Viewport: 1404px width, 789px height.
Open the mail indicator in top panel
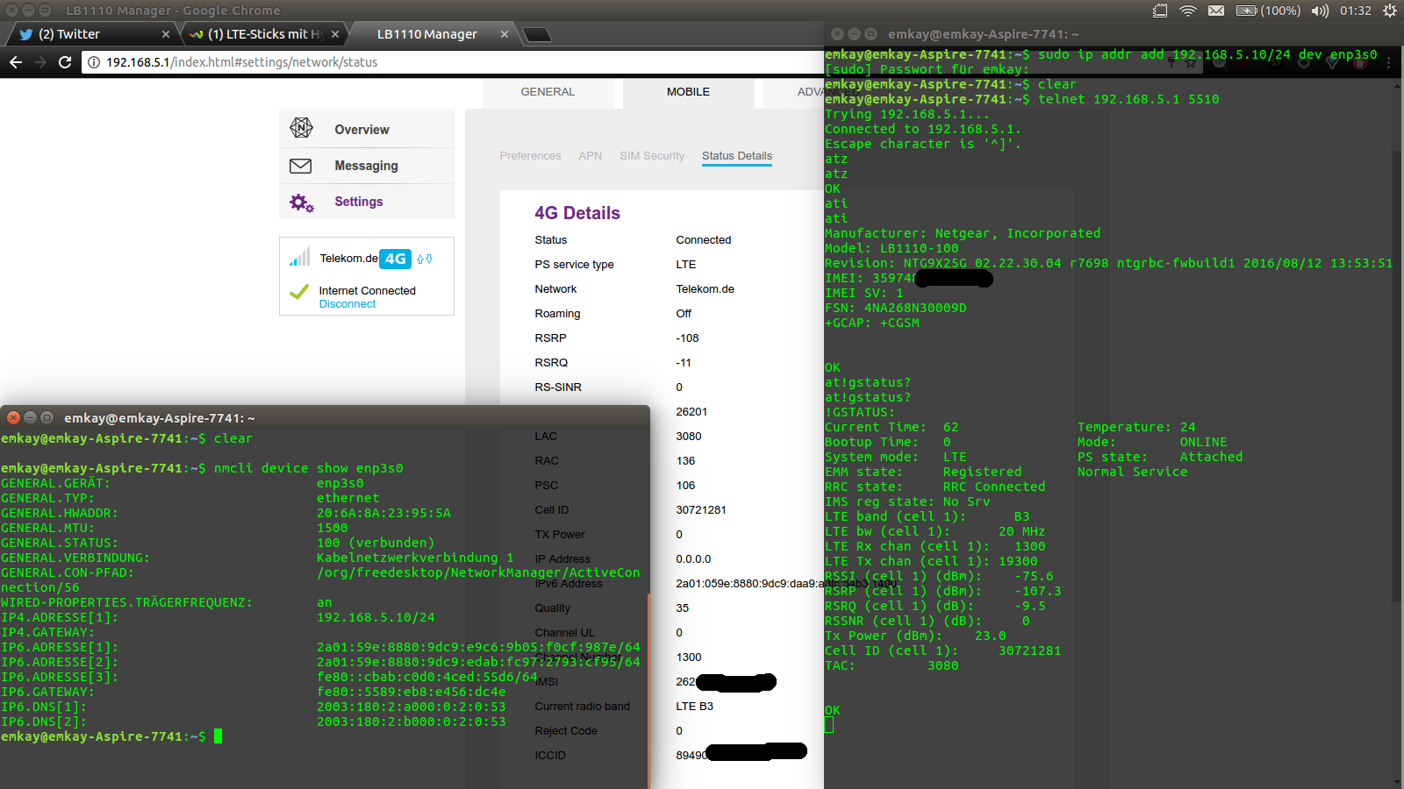[1216, 11]
